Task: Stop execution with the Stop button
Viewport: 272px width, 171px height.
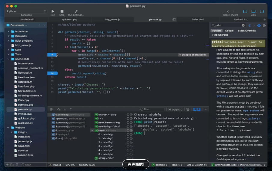Action: click(62, 11)
